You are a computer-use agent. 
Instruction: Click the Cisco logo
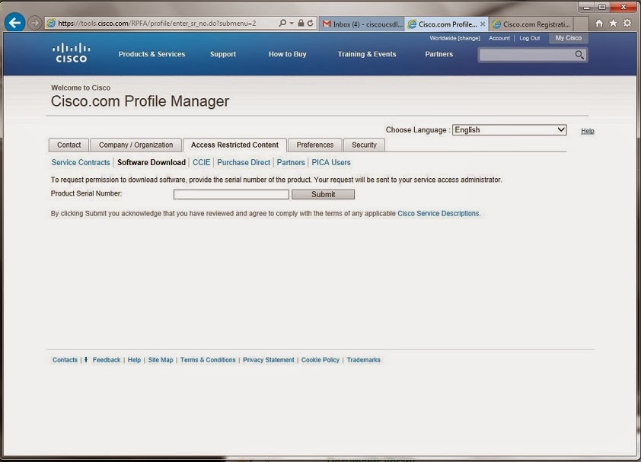point(71,53)
